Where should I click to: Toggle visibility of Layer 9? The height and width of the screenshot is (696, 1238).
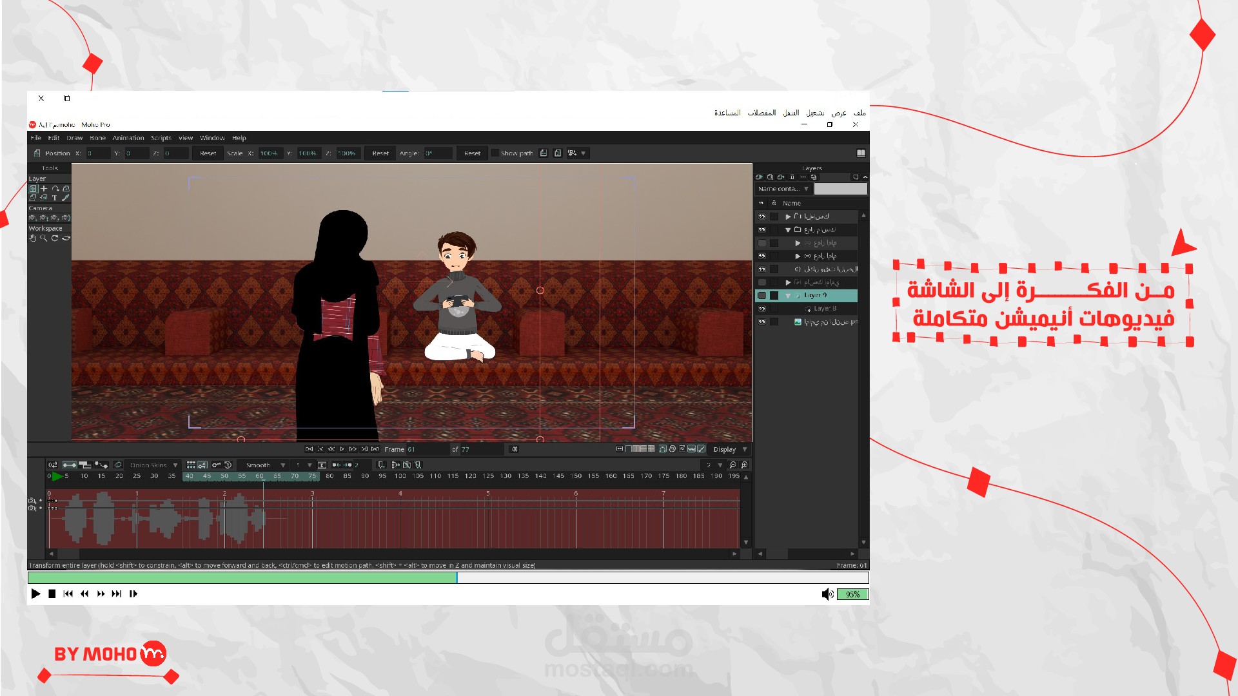(761, 295)
